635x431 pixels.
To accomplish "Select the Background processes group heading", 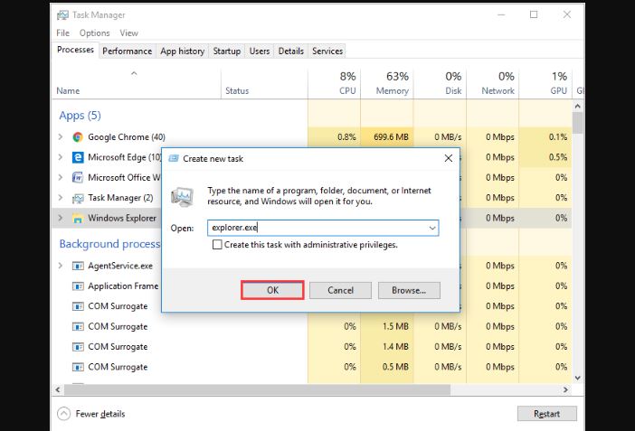I will pyautogui.click(x=109, y=244).
